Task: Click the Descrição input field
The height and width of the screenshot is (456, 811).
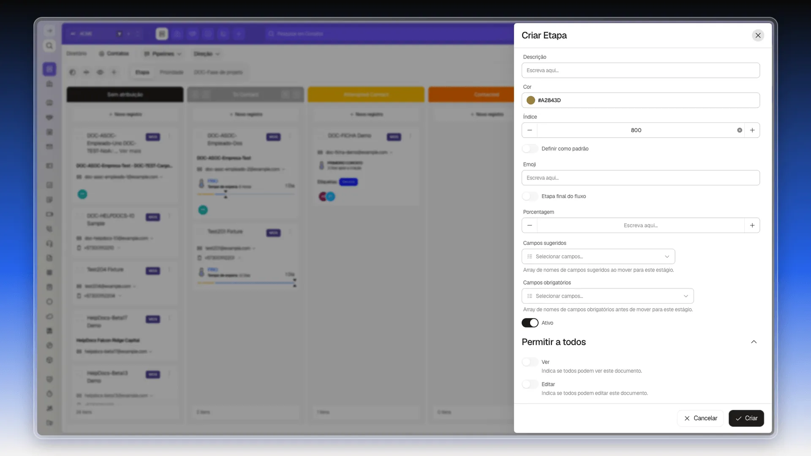Action: tap(641, 71)
